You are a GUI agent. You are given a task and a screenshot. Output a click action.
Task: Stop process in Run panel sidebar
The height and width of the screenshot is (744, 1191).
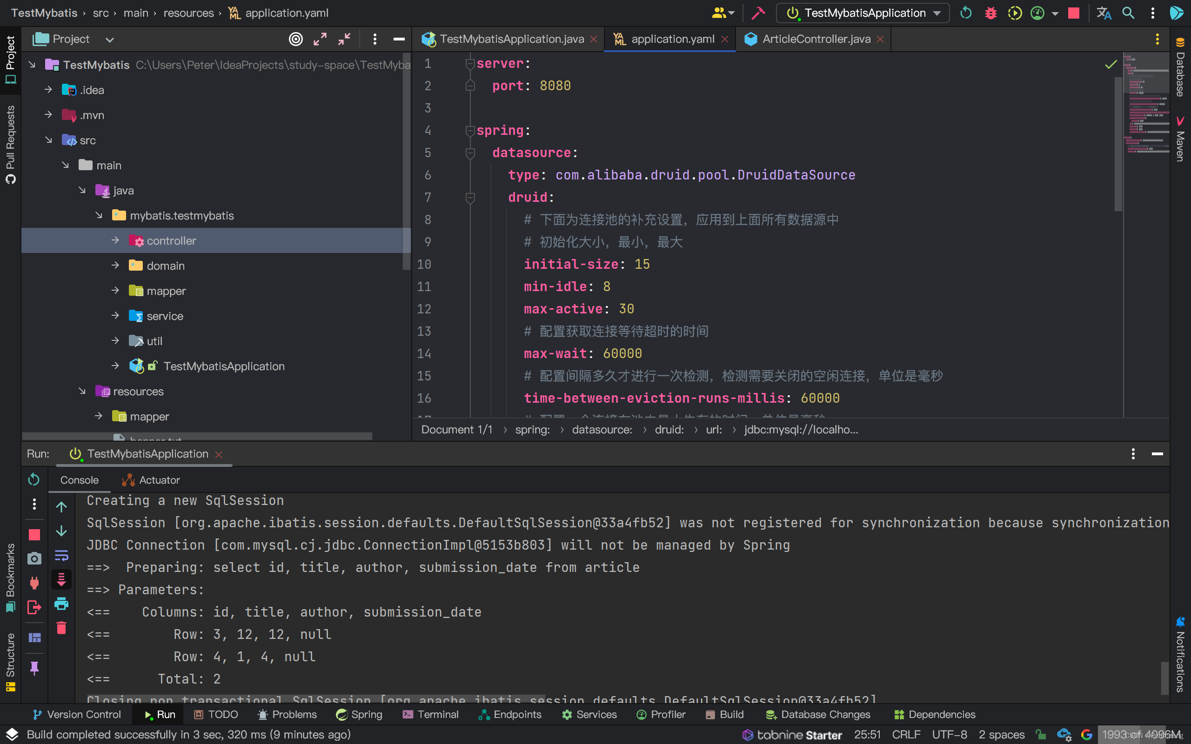pyautogui.click(x=34, y=534)
